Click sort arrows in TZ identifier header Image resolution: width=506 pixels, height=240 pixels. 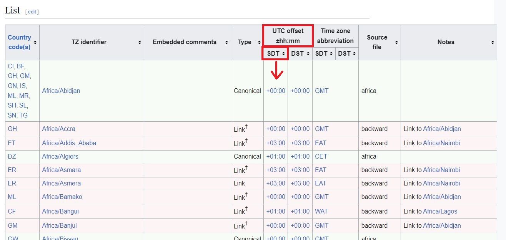[x=140, y=42]
